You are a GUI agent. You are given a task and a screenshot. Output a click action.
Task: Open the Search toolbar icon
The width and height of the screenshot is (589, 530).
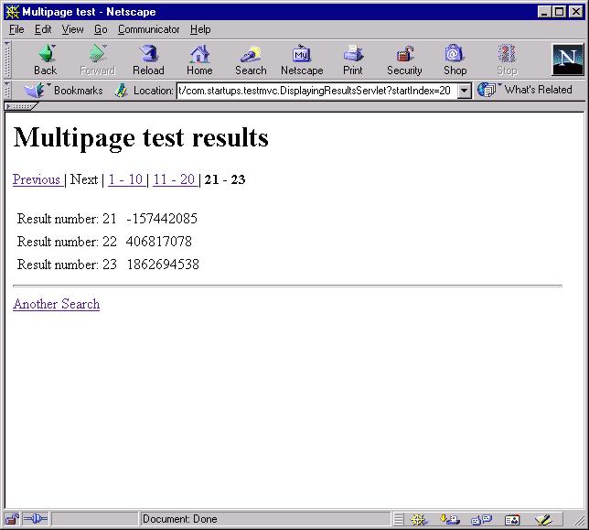(250, 59)
